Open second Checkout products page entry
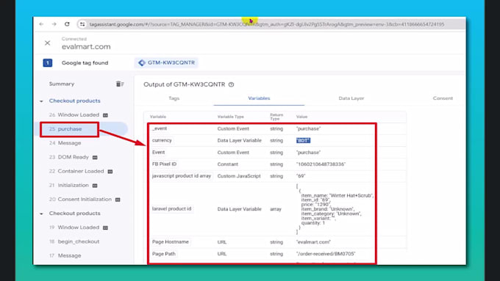Screen dimensions: 500x281 click(74, 214)
